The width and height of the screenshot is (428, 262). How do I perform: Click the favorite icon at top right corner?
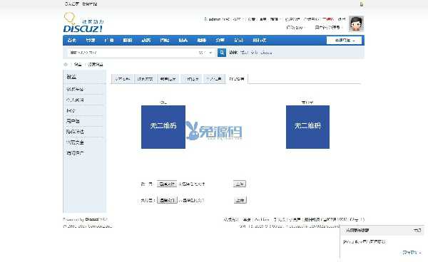click(x=362, y=4)
